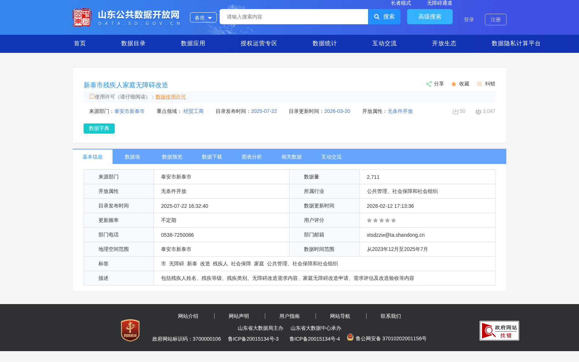
Task: Open 联系我们 footer link
Action: coord(391,316)
